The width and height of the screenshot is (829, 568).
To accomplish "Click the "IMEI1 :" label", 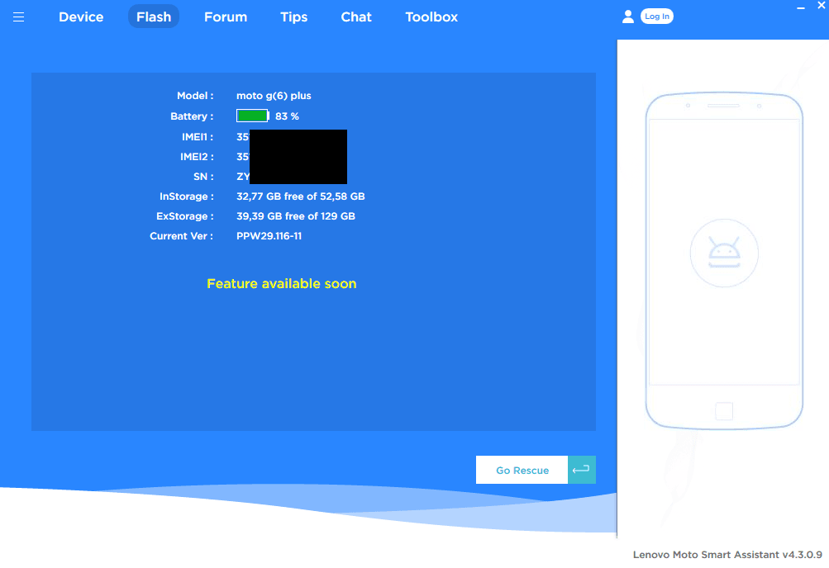I will [x=198, y=137].
